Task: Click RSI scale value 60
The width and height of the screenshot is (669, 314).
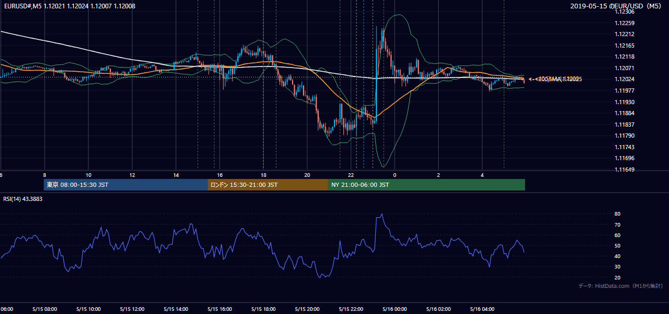Action: coord(617,235)
